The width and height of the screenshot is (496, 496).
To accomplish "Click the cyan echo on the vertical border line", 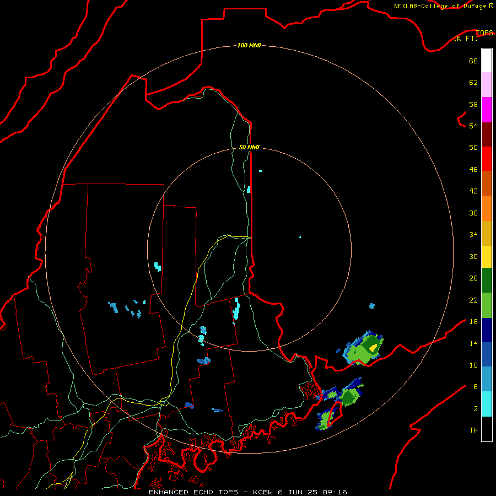I will pos(249,190).
